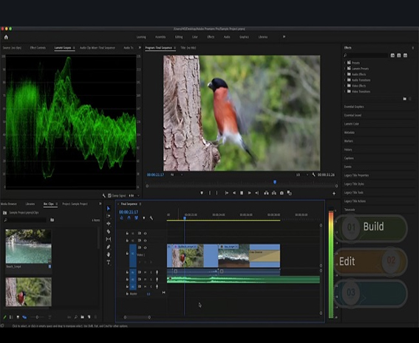Expand Presets folder in Effects
The height and width of the screenshot is (343, 419).
coord(344,63)
